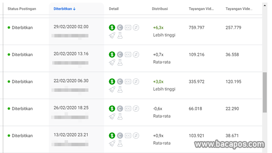
Task: Click video views value 22.290
Action: pyautogui.click(x=232, y=109)
